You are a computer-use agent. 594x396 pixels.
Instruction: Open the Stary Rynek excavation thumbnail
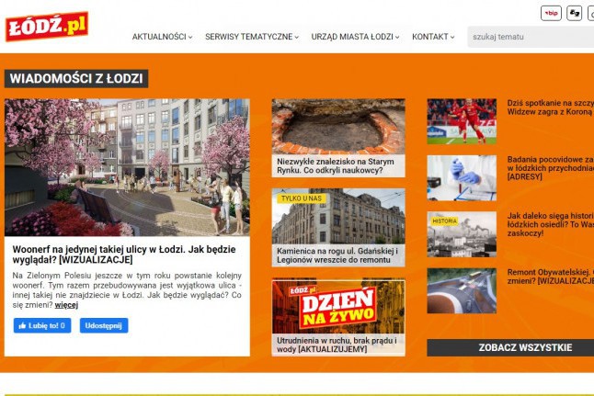(x=337, y=126)
